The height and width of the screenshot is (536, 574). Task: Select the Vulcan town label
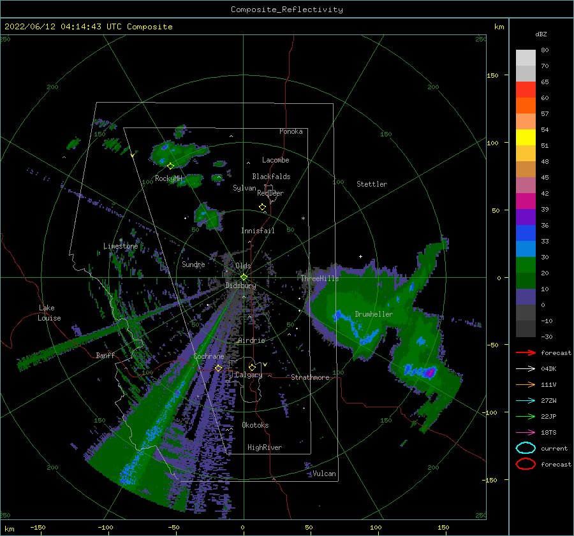pos(325,474)
